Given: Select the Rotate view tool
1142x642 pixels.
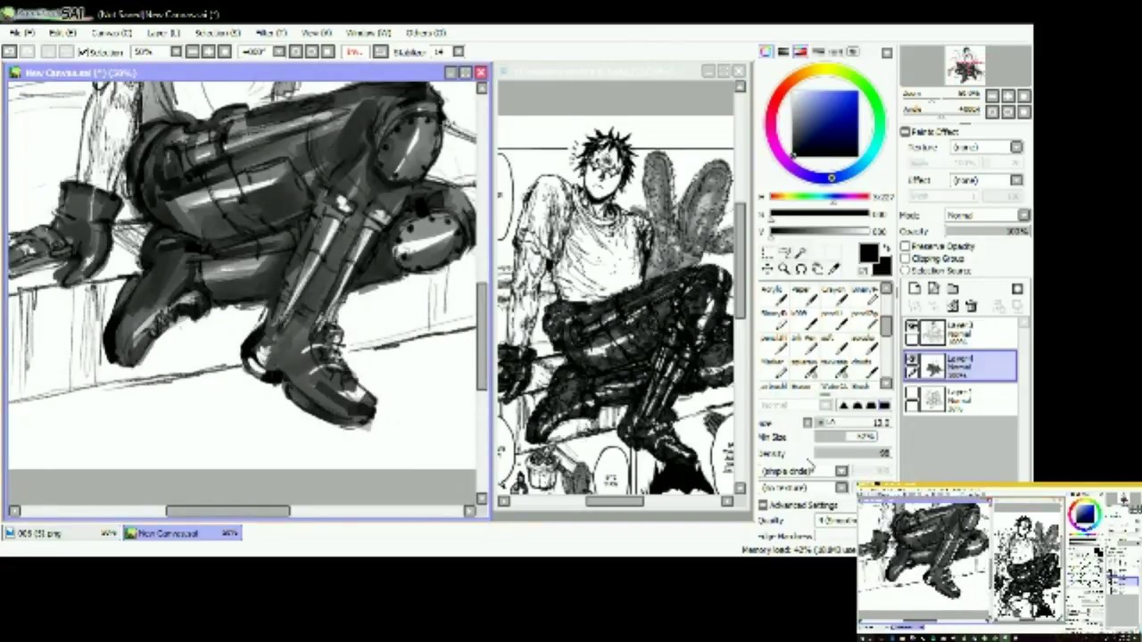Looking at the screenshot, I should pyautogui.click(x=800, y=269).
